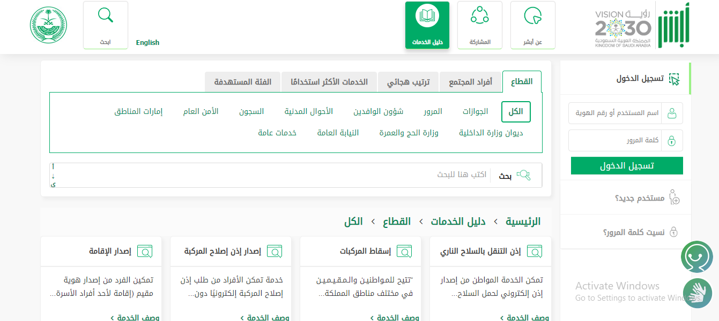This screenshot has width=719, height=321.
Task: Filter by وزارة الحج والعمرة sector
Action: (409, 133)
